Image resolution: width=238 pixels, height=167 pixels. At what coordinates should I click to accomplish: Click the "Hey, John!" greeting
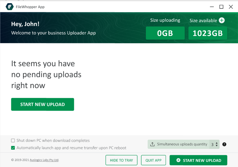25,24
